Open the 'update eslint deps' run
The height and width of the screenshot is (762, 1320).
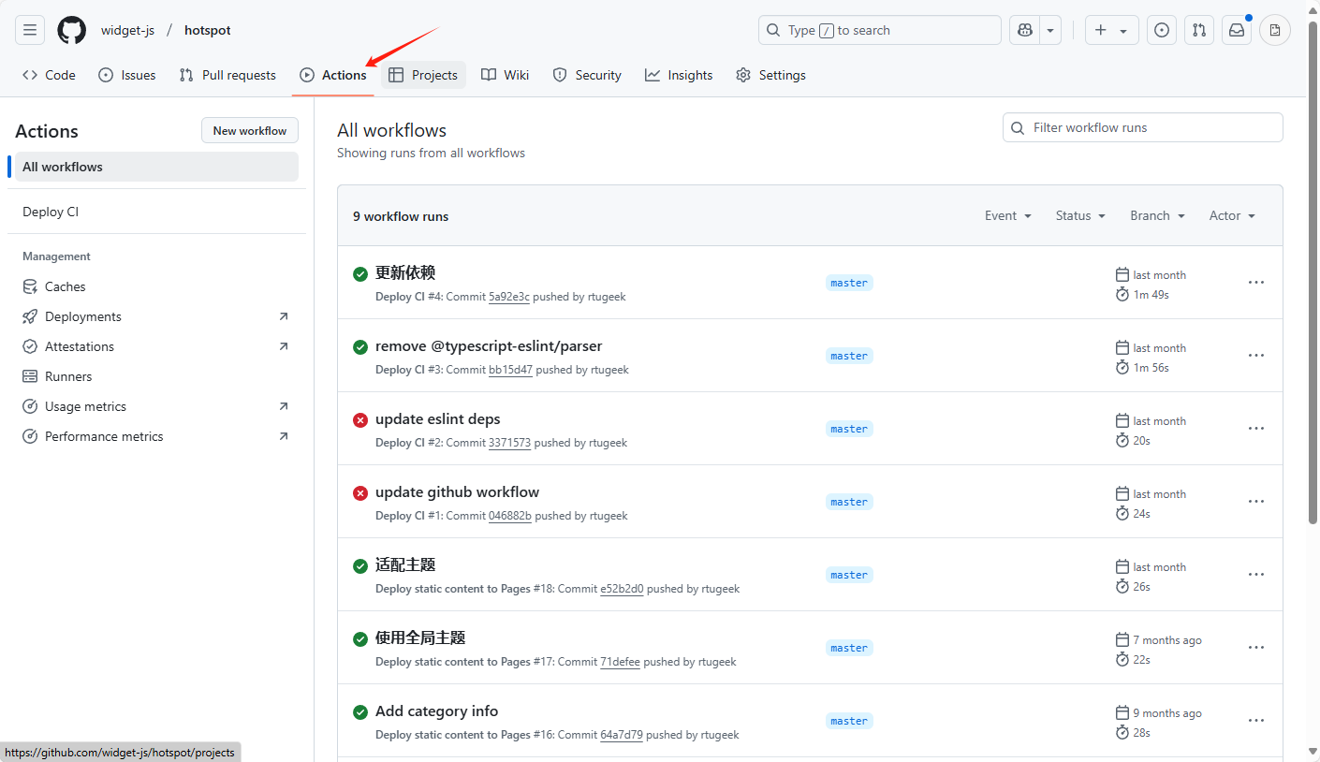[438, 418]
